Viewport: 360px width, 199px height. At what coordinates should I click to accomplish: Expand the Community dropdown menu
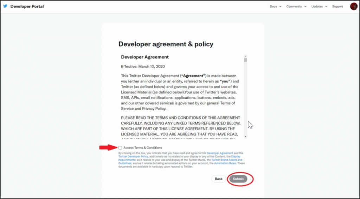click(296, 6)
